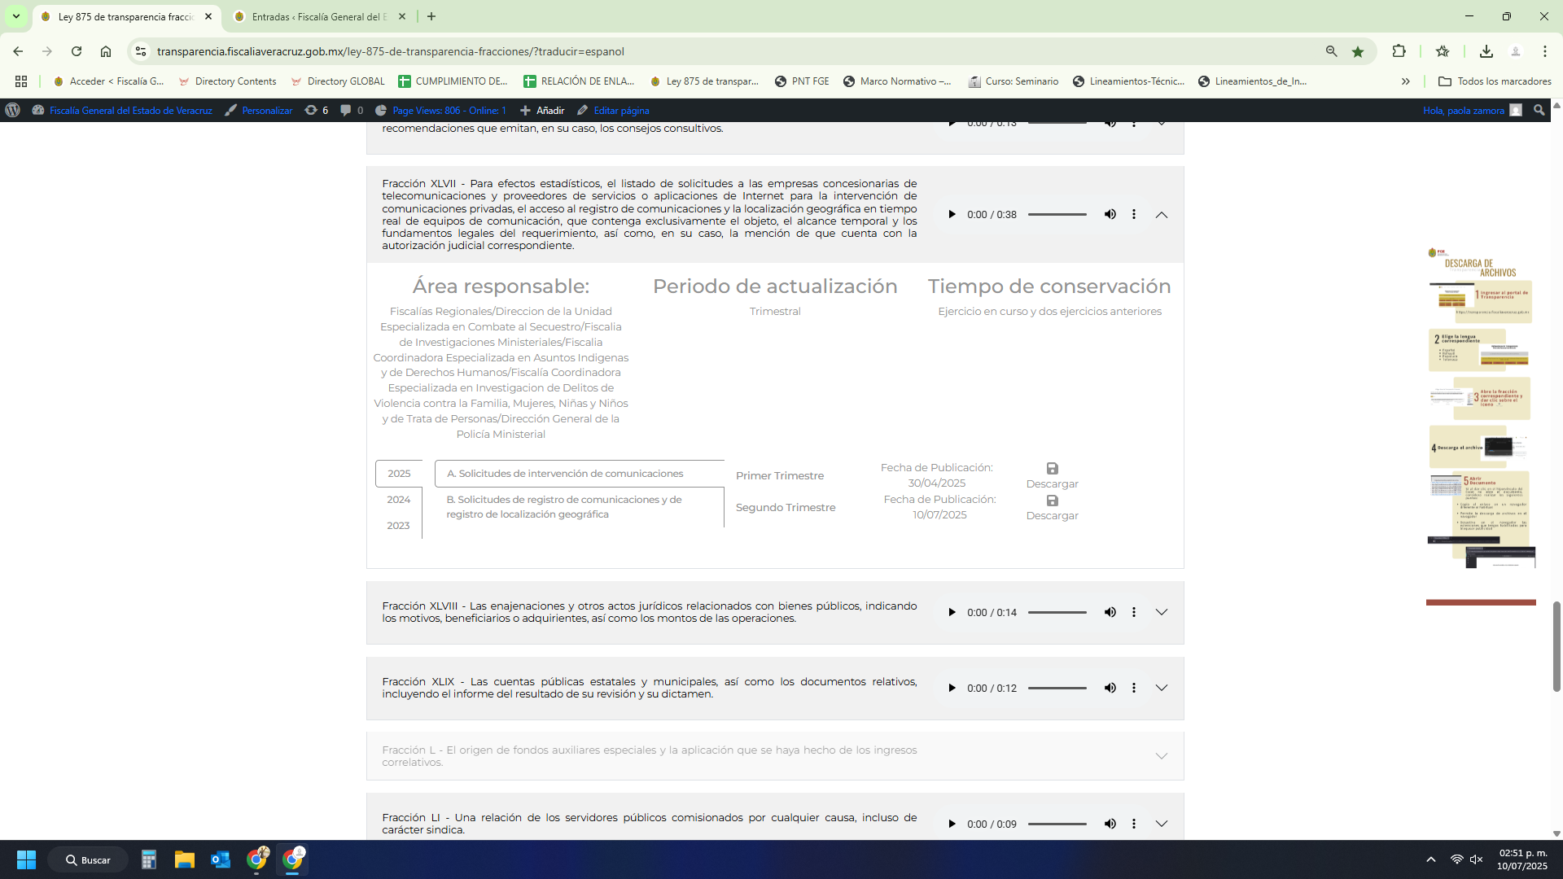Screen dimensions: 1563x879
Task: Collapse the Fracción XLVII section
Action: (x=1162, y=215)
